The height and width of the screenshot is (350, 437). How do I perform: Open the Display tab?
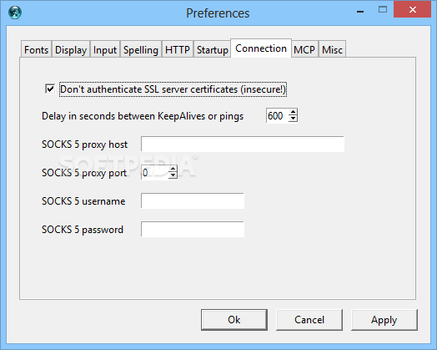click(x=71, y=49)
